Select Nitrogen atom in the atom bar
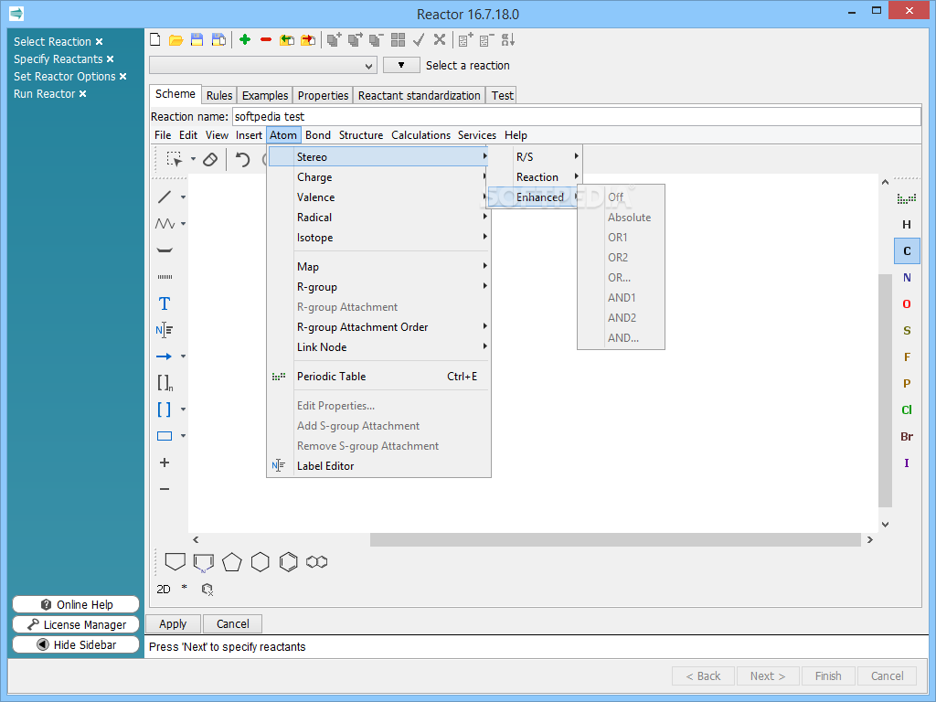The image size is (936, 702). (907, 278)
